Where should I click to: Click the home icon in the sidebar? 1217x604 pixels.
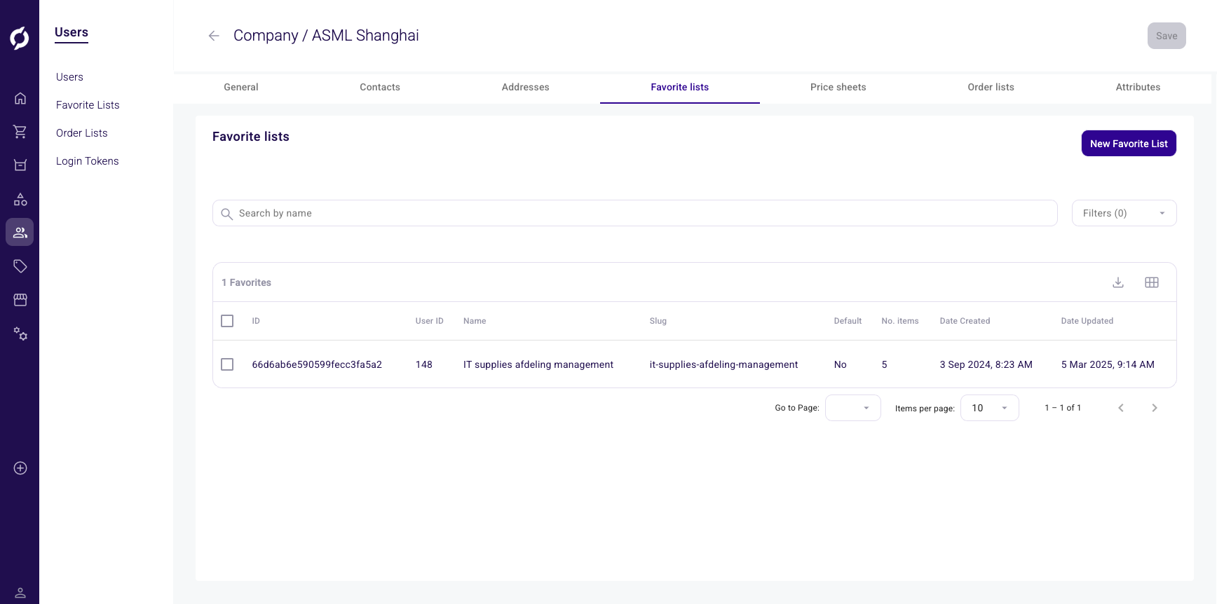pyautogui.click(x=20, y=98)
